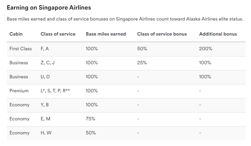251x146 pixels.
Task: Click the elite status description paragraph
Action: click(125, 19)
